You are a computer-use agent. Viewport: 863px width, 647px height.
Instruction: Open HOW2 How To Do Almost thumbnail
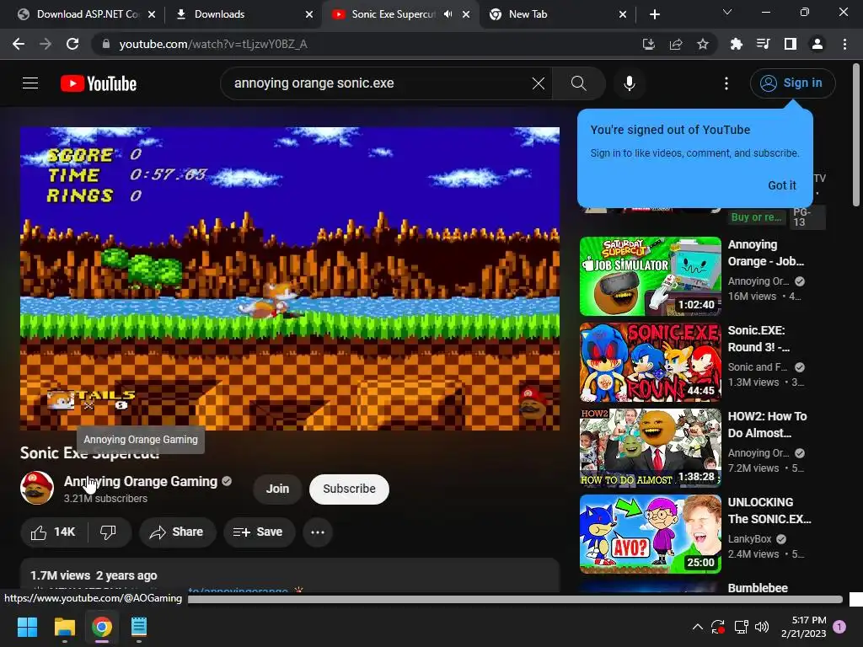650,448
